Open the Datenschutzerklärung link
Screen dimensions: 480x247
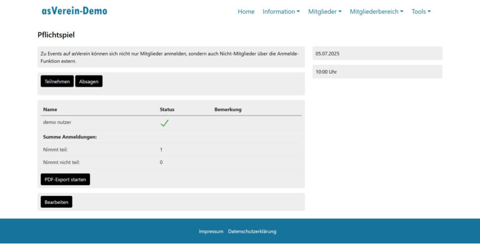(x=252, y=231)
